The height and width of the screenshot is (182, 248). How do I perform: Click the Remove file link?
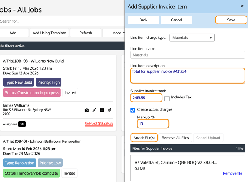[232, 173]
